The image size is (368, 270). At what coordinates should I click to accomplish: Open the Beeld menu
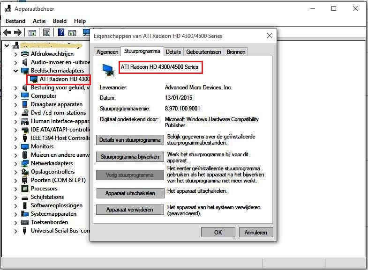(60, 21)
